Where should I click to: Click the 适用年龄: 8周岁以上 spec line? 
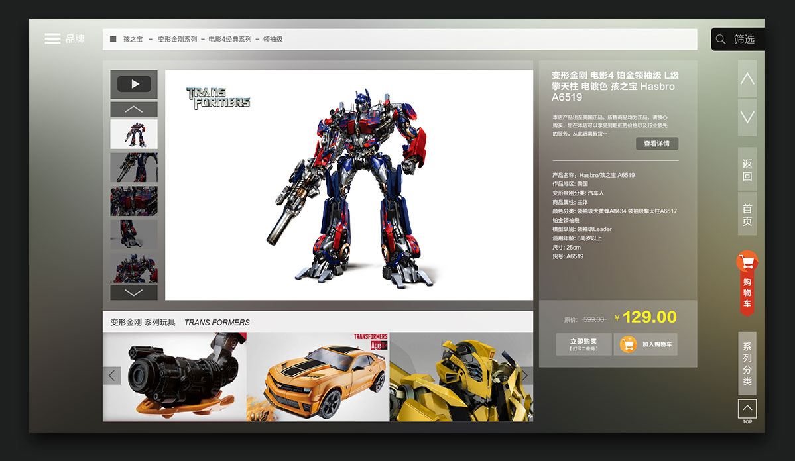(577, 238)
